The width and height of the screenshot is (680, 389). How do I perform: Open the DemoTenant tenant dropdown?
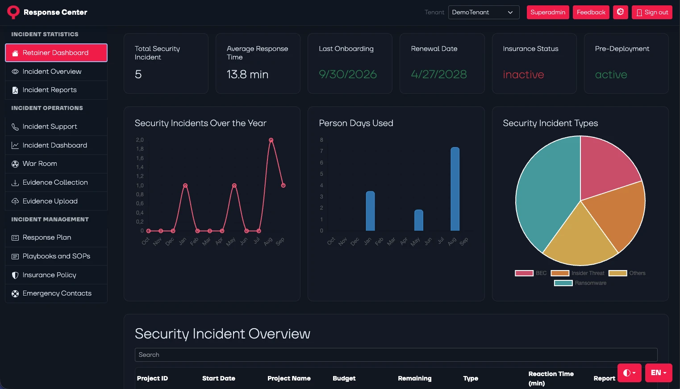point(484,12)
